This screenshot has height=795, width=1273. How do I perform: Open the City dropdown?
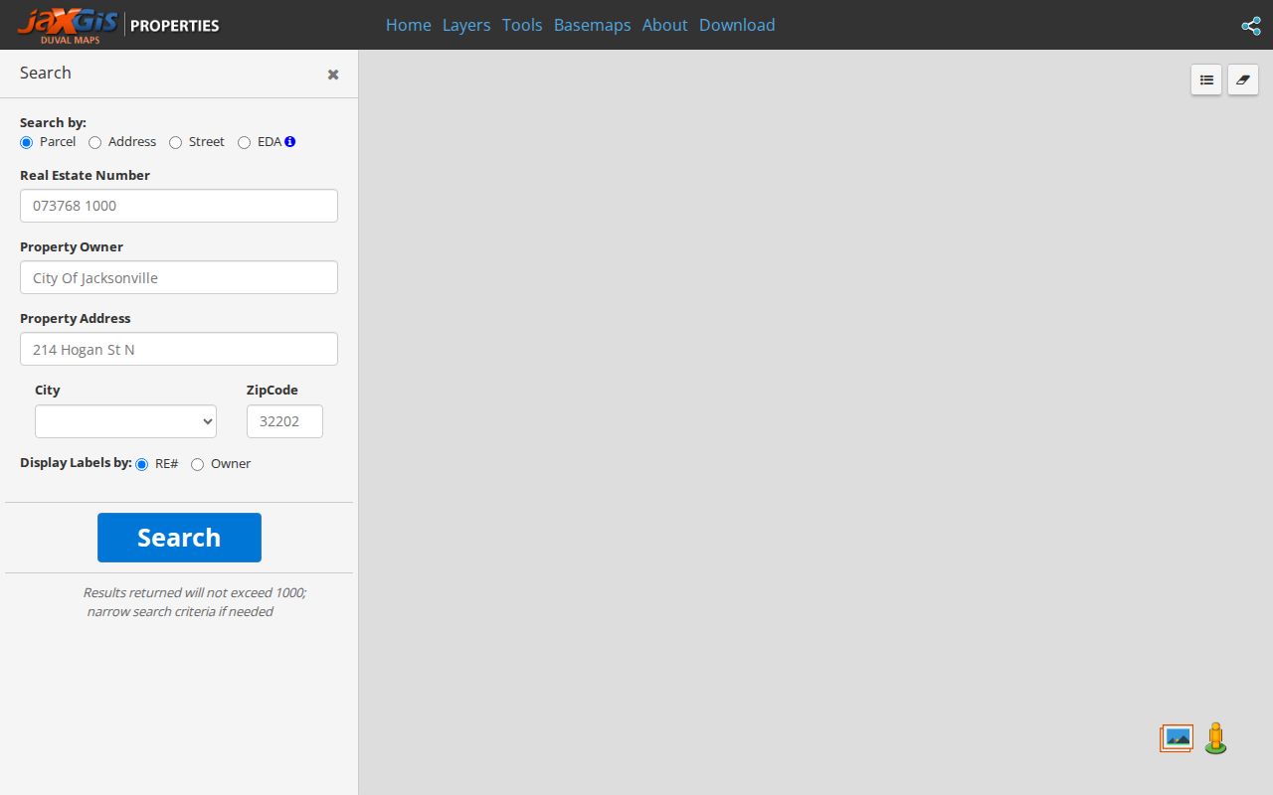tap(125, 421)
